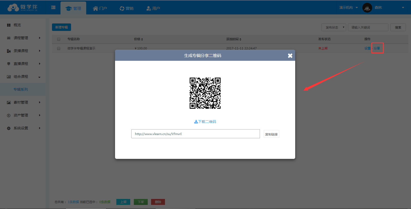Click the house icon beside 门户

pyautogui.click(x=95, y=9)
